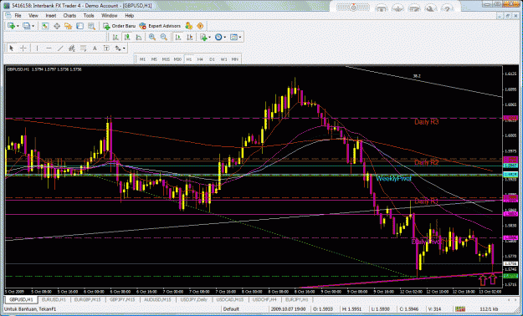Viewport: 523px width, 316px height.
Task: Open the Data Window icon
Action: coord(57,26)
